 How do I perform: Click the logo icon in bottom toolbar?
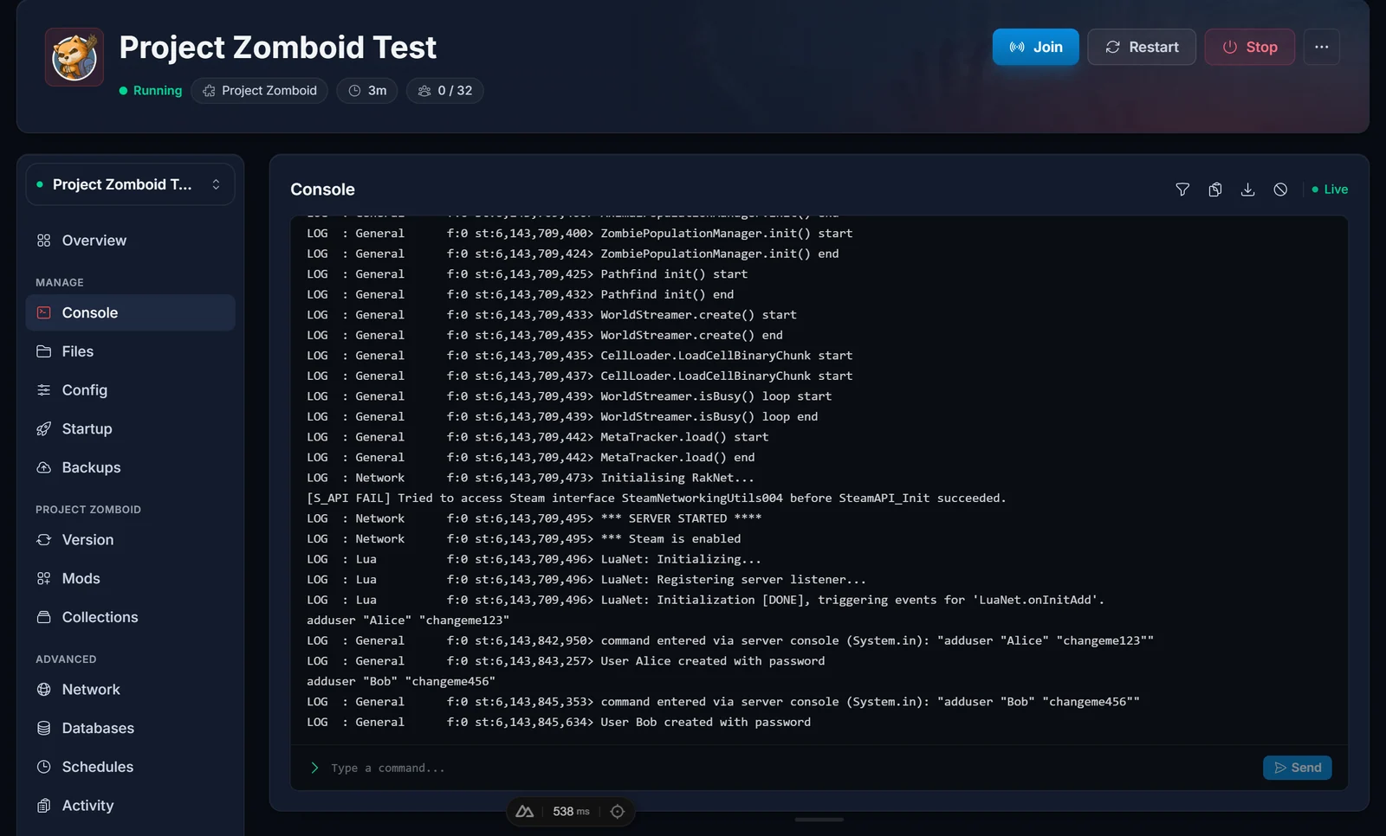click(525, 812)
